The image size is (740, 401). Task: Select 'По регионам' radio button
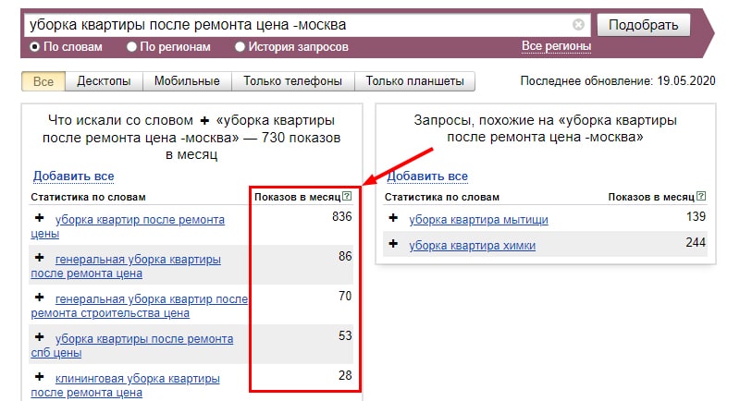click(131, 47)
